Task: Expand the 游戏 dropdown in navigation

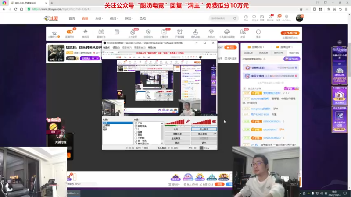Action: tap(129, 18)
